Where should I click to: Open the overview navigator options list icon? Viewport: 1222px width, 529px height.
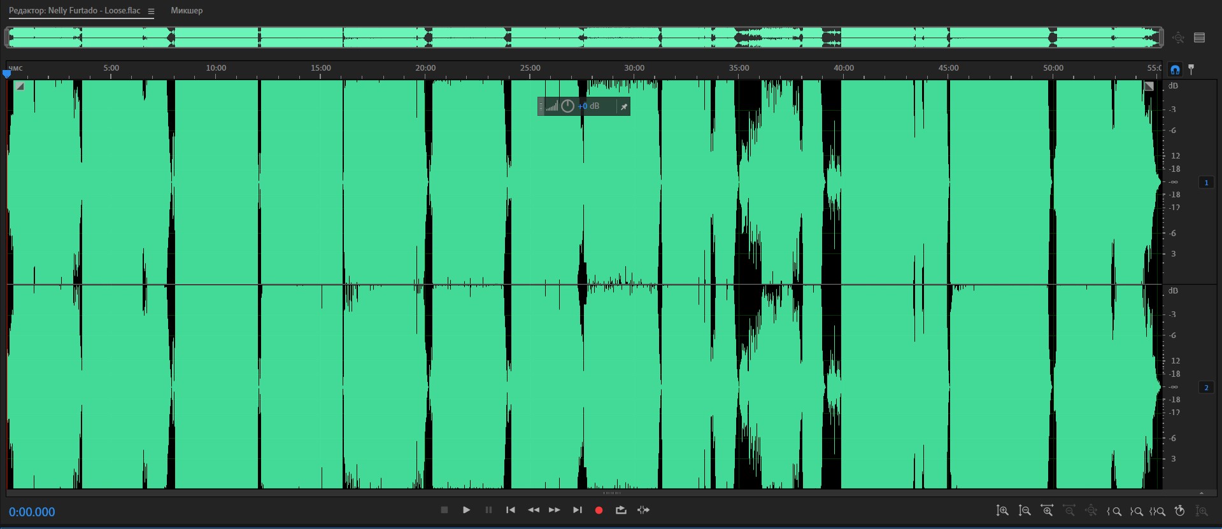click(1199, 38)
